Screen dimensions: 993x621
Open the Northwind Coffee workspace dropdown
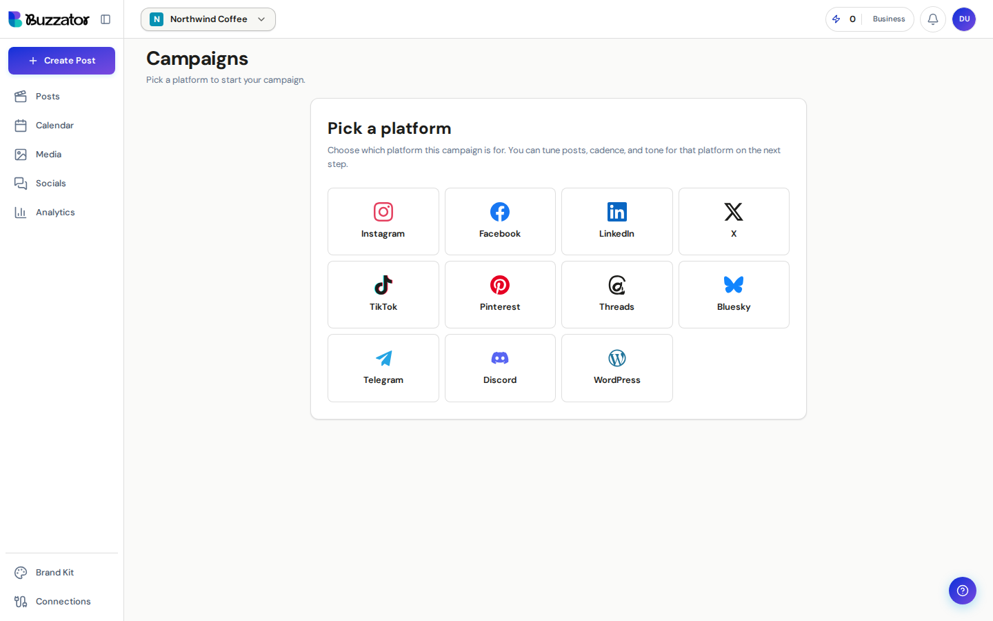click(208, 19)
